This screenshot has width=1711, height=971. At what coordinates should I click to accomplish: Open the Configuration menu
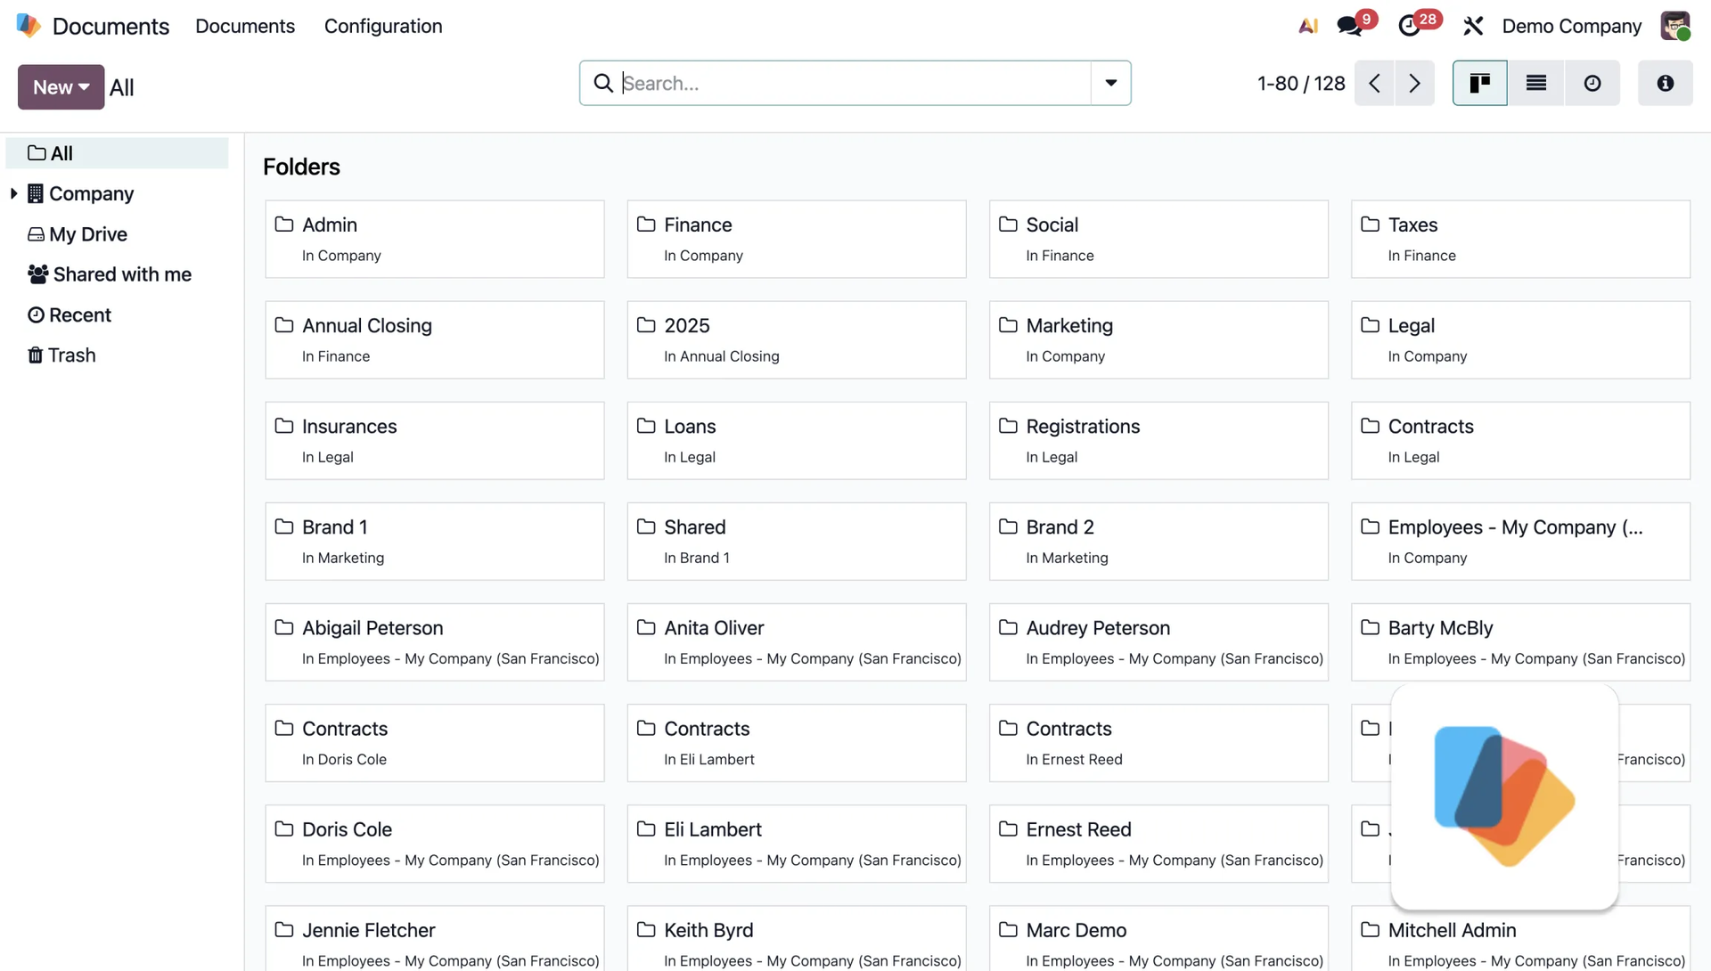pos(383,26)
